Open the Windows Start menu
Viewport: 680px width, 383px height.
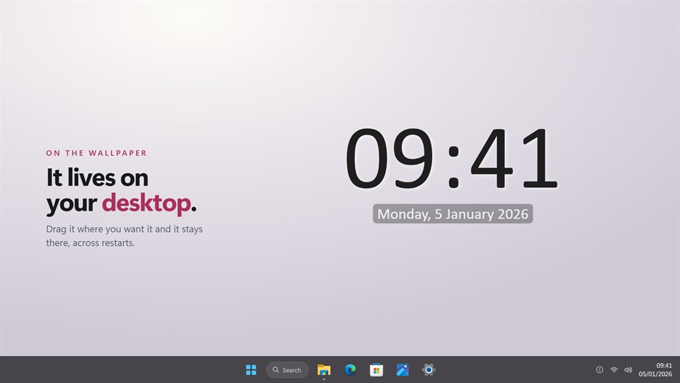coord(251,370)
